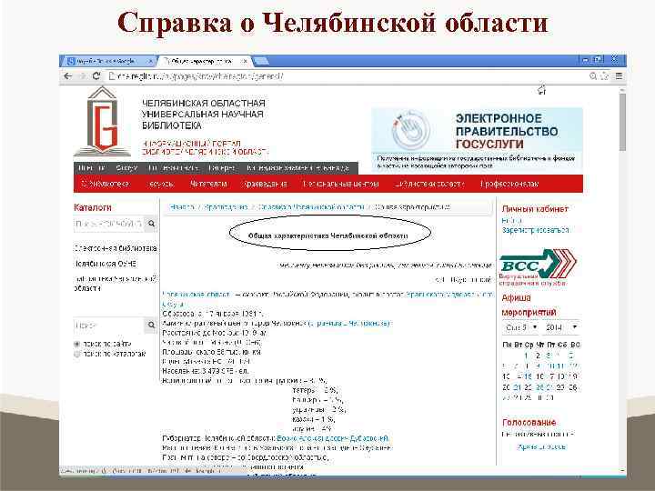Image resolution: width=655 pixels, height=491 pixels.
Task: Close the active 'Общая характеристика' tab
Action: [x=246, y=61]
